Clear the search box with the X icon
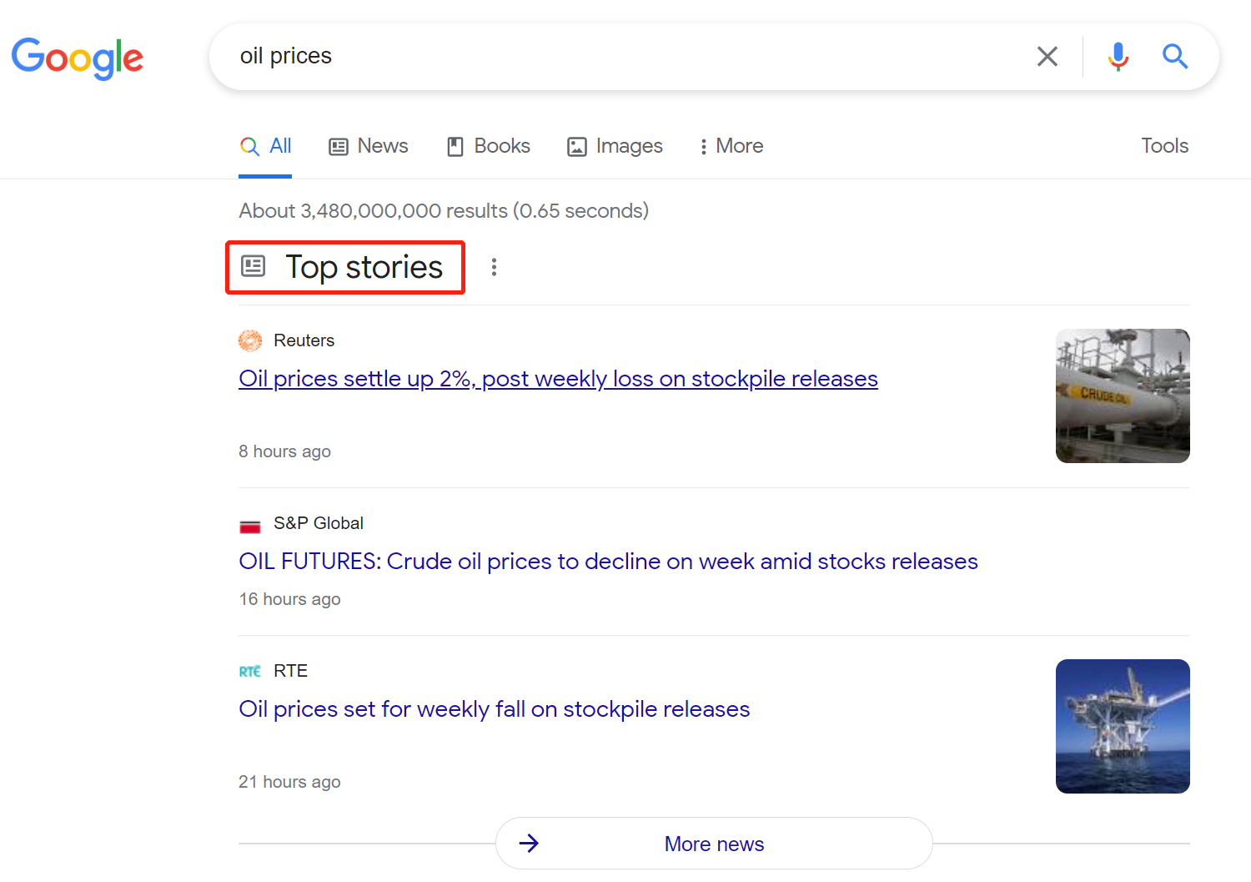 click(1048, 56)
